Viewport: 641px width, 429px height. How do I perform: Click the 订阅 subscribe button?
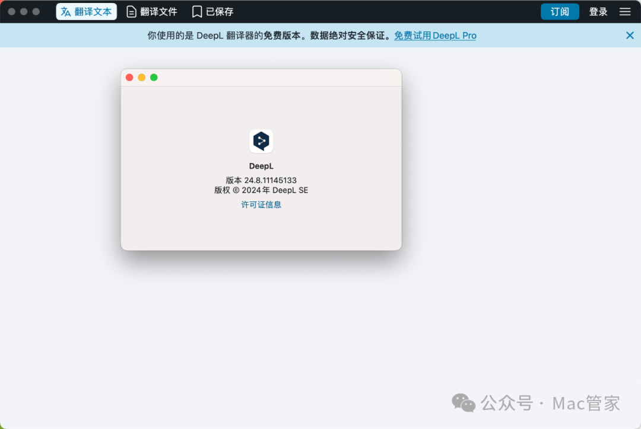tap(560, 12)
